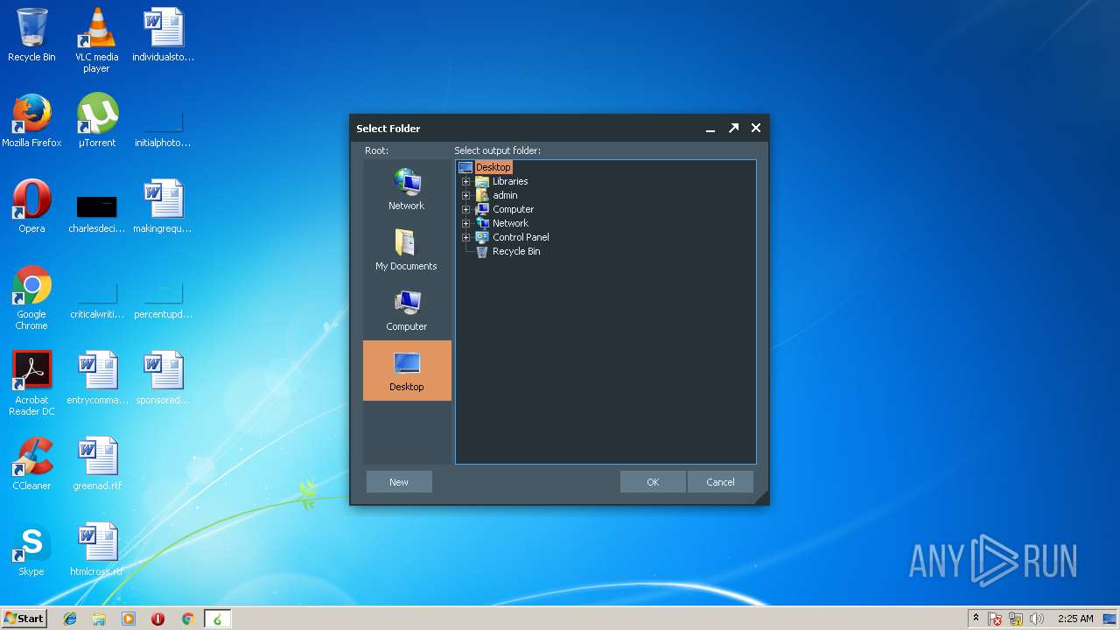
Task: Select Libraries in the folder tree
Action: (510, 181)
